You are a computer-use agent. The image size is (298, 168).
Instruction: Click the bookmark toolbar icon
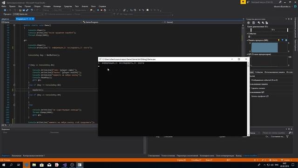[x=148, y=10]
